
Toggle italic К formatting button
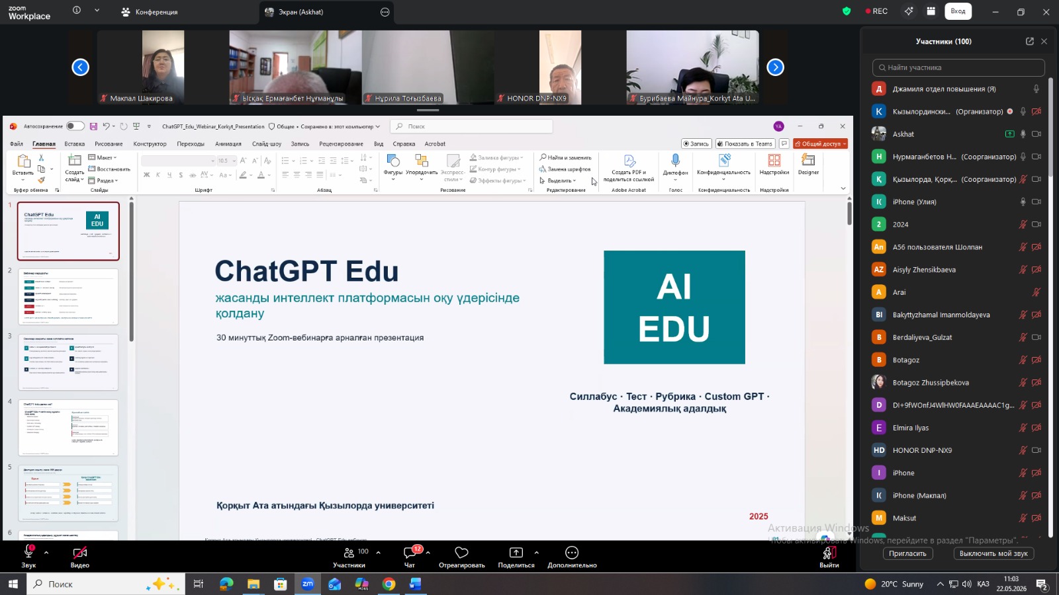click(158, 175)
